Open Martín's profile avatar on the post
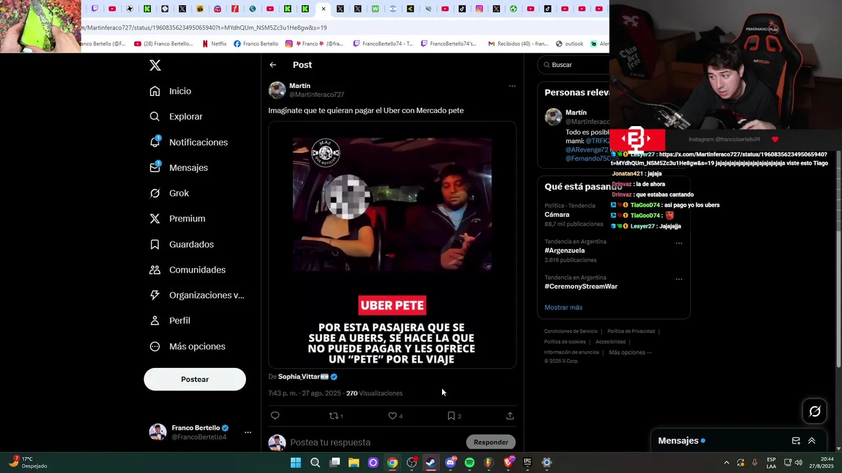The height and width of the screenshot is (473, 842). 277,90
